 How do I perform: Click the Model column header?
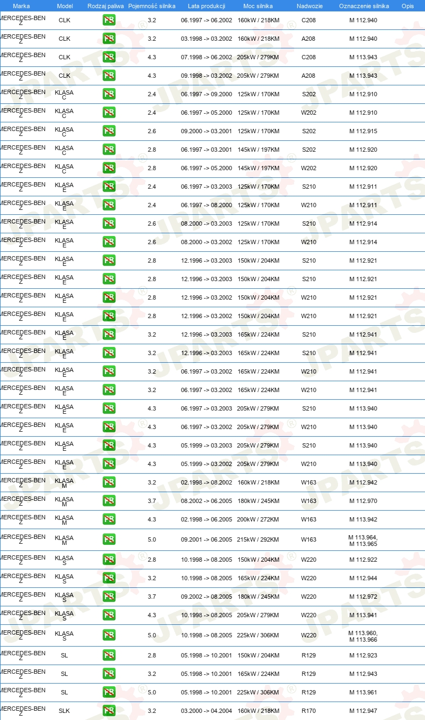tap(65, 5)
